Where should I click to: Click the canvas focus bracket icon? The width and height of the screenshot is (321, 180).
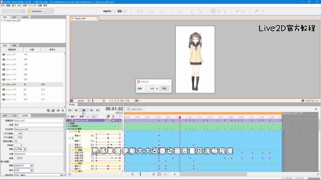tap(117, 101)
